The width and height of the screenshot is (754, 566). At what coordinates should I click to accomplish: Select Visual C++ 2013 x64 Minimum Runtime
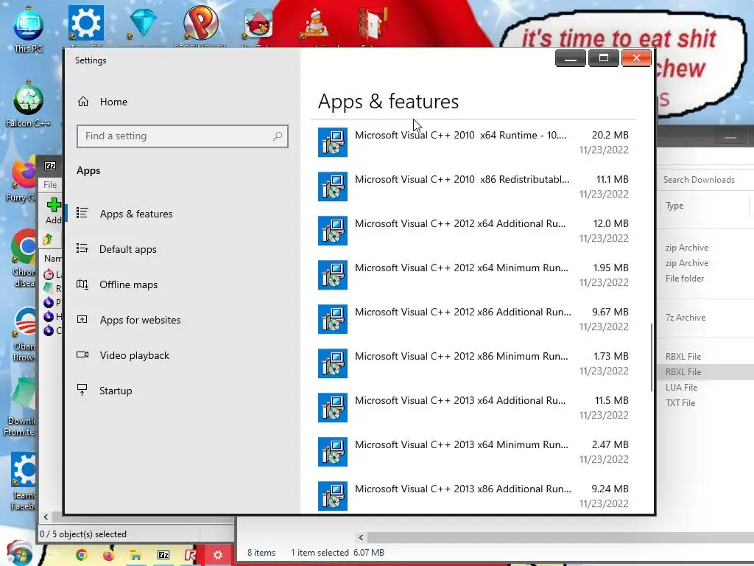[473, 452]
